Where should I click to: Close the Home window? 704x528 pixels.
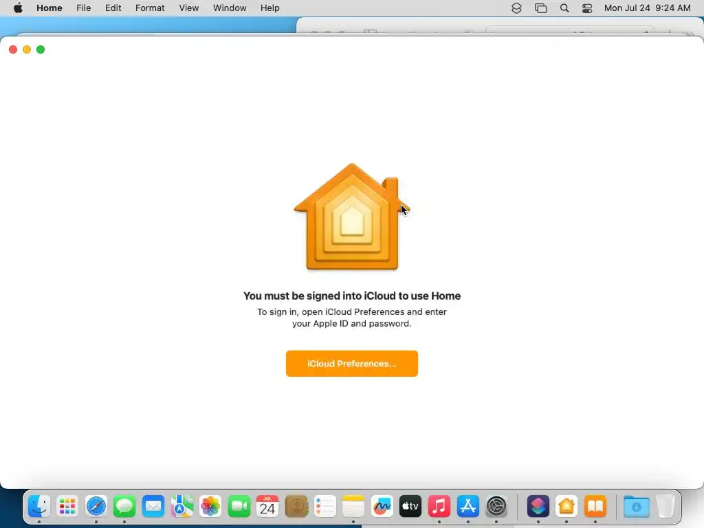coord(13,49)
